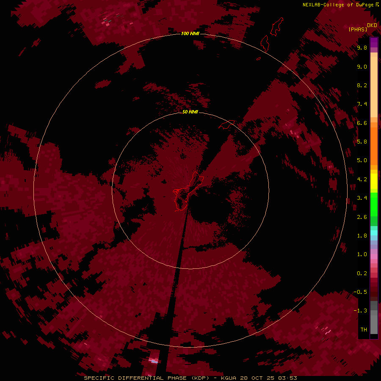Click the 6.6 scale label

click(x=362, y=123)
